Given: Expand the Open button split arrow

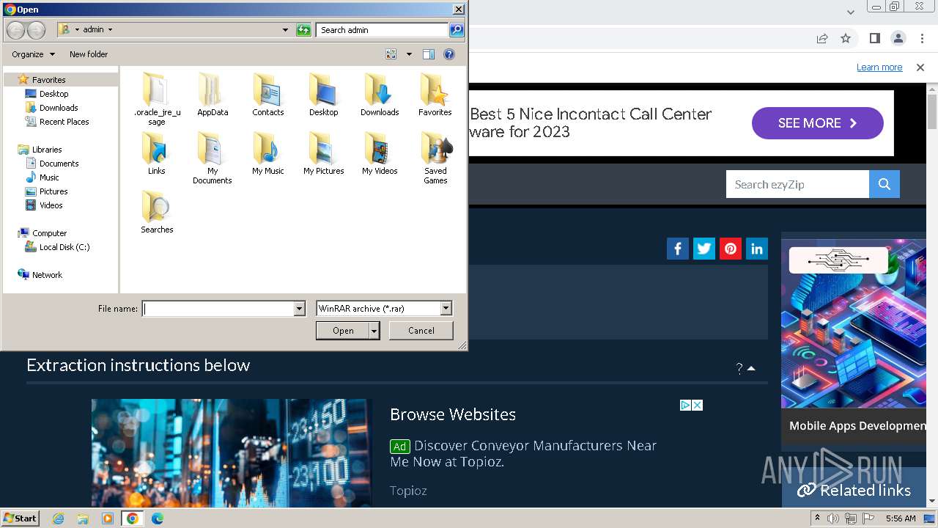Looking at the screenshot, I should tap(374, 331).
